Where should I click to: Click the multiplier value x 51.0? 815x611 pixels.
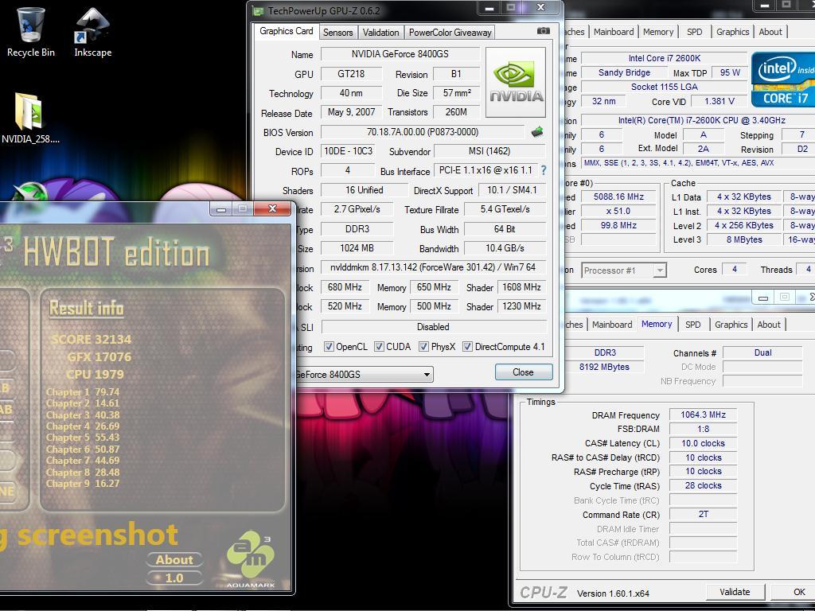[619, 212]
